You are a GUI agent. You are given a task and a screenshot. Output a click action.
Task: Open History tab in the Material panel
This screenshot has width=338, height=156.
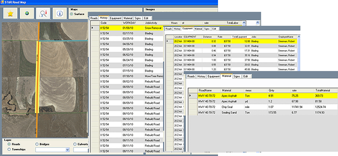pos(202,77)
